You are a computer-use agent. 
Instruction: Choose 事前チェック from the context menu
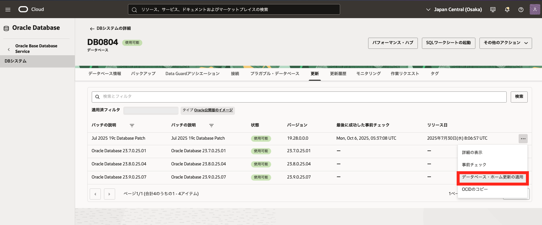(474, 165)
